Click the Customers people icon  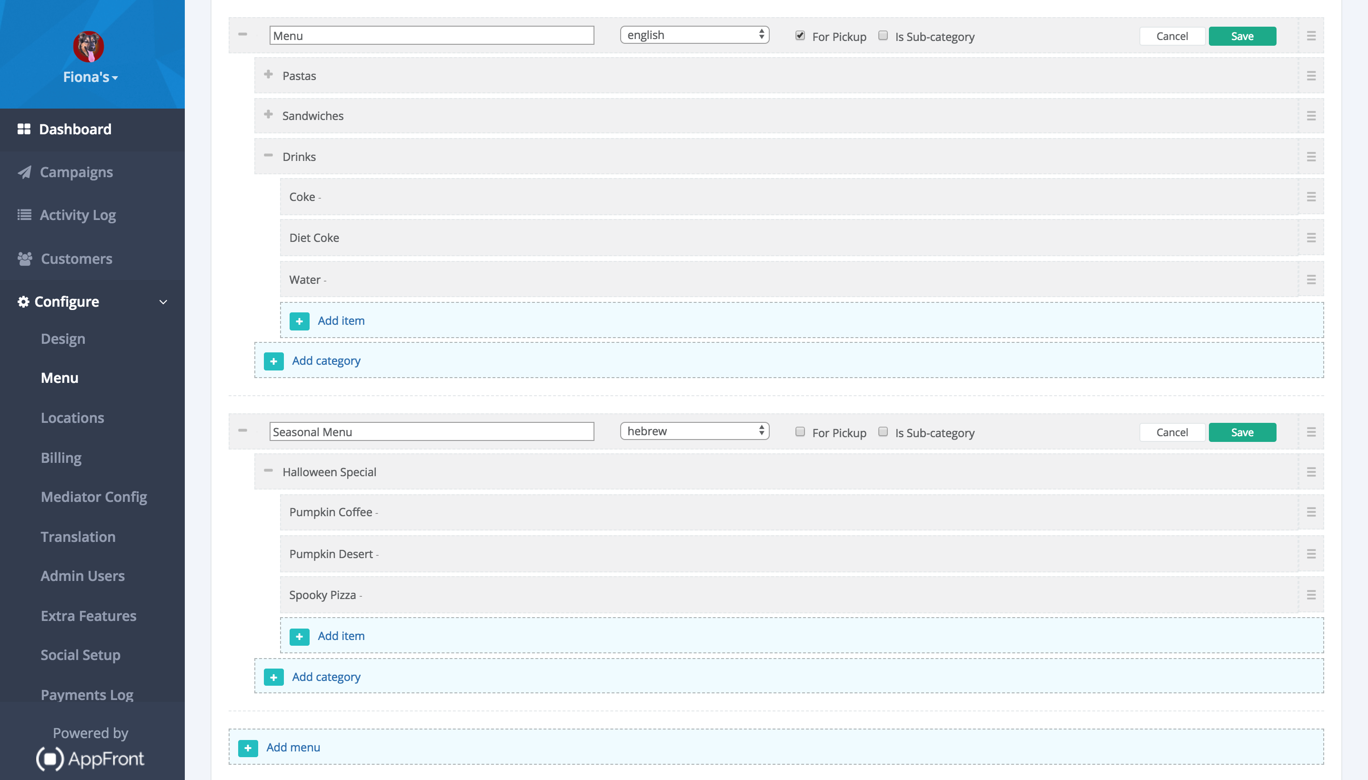25,259
